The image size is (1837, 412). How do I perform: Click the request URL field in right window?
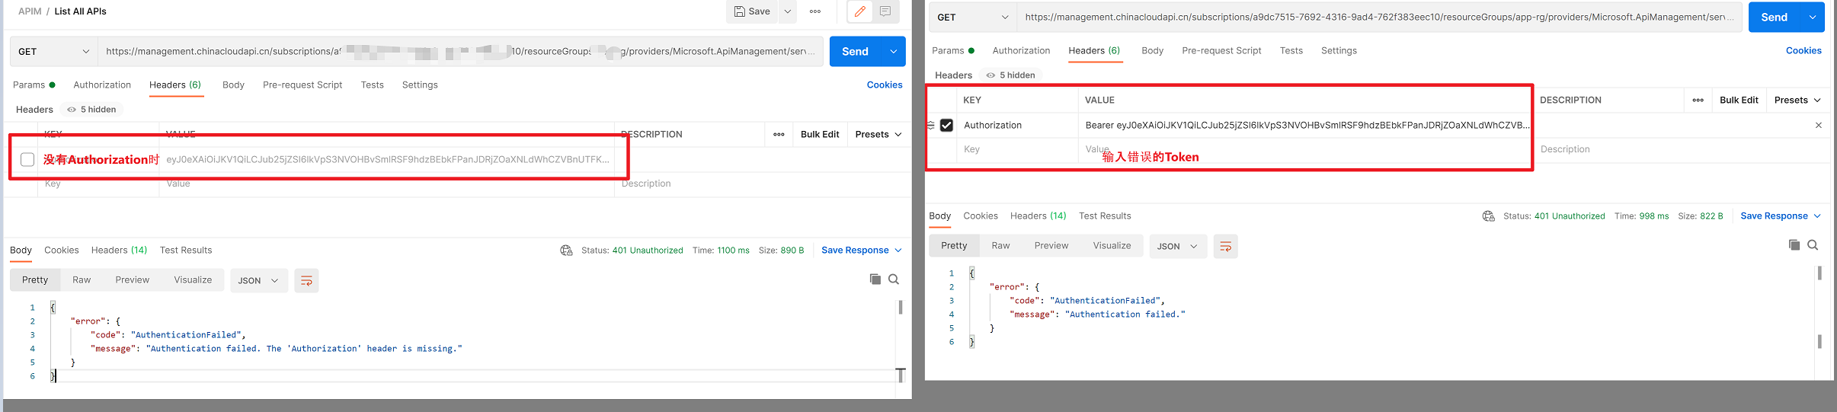coord(1379,18)
